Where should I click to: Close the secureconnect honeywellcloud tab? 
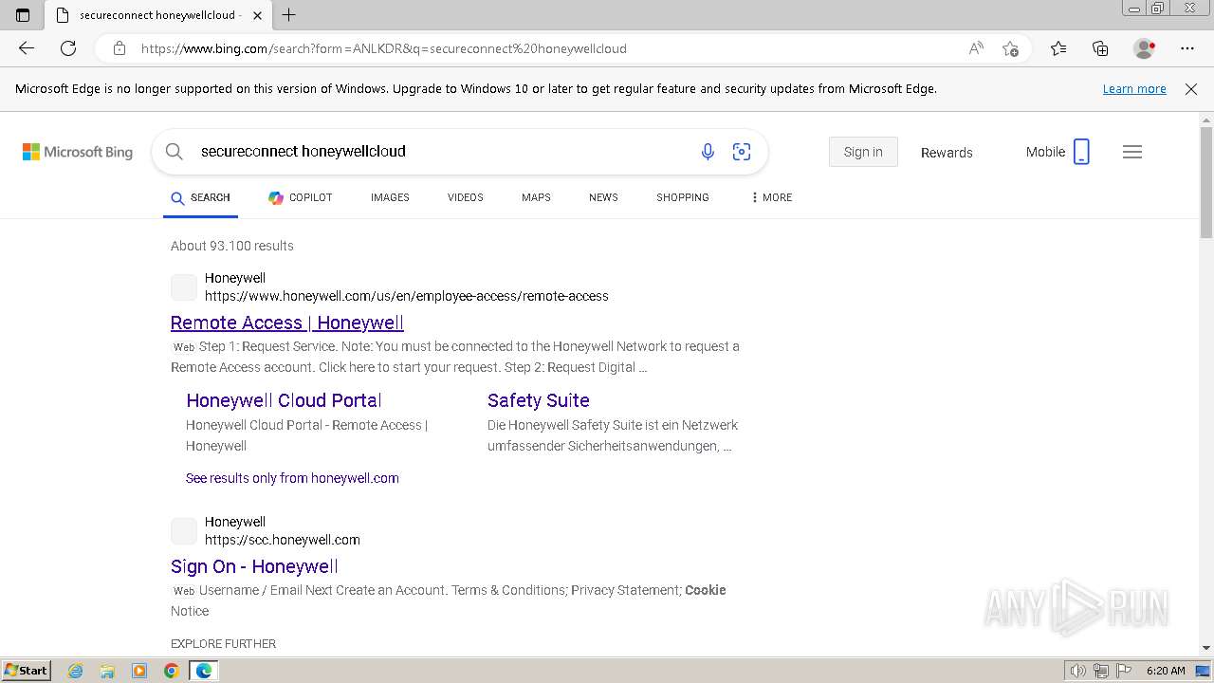[257, 15]
